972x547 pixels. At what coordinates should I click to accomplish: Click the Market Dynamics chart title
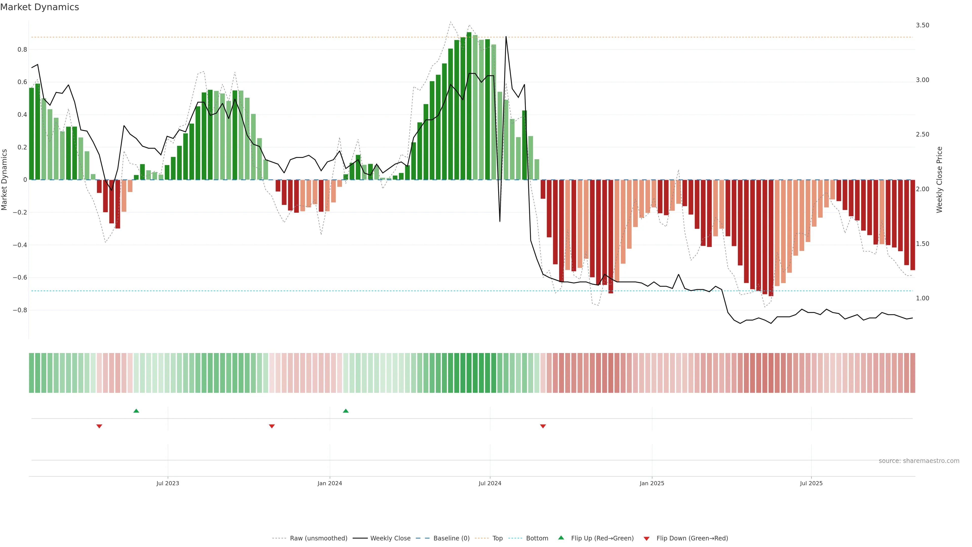(40, 7)
